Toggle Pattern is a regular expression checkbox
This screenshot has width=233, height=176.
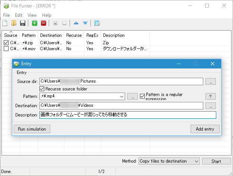[x=142, y=96]
